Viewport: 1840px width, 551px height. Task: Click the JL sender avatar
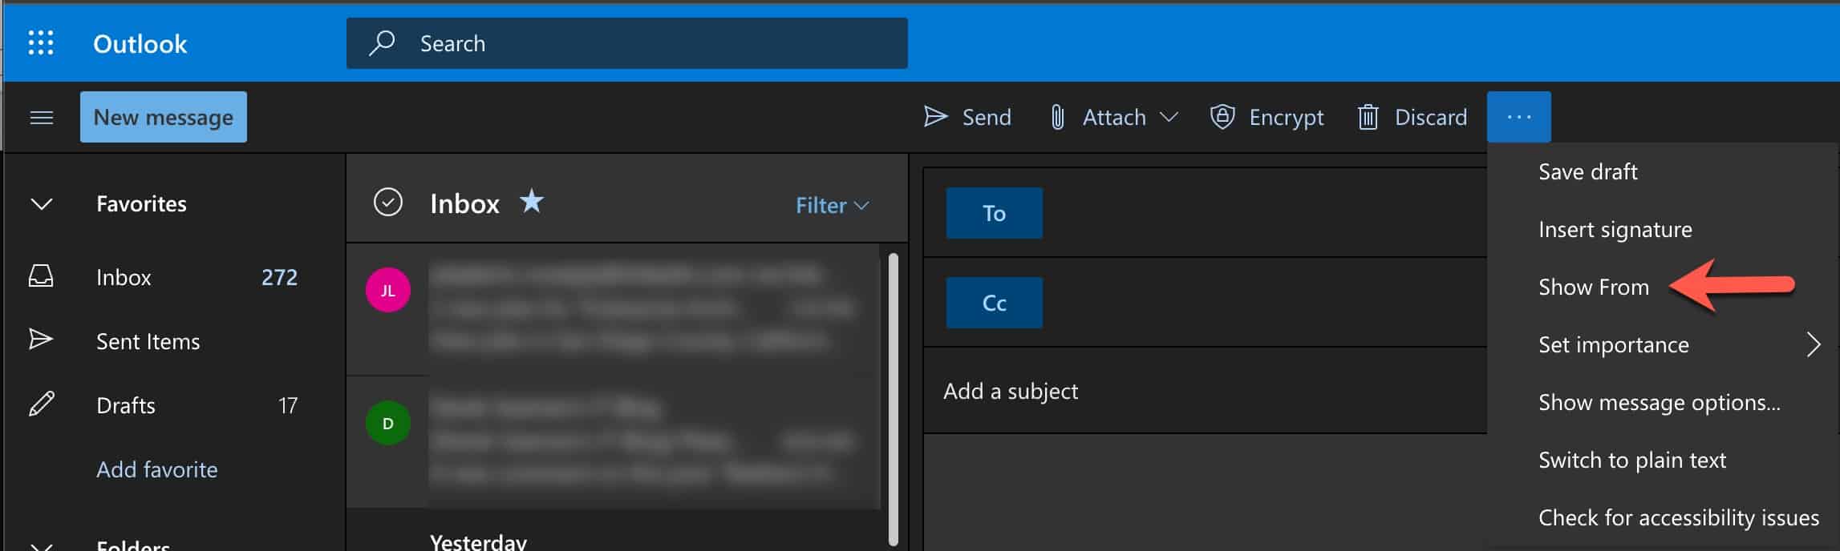[388, 290]
